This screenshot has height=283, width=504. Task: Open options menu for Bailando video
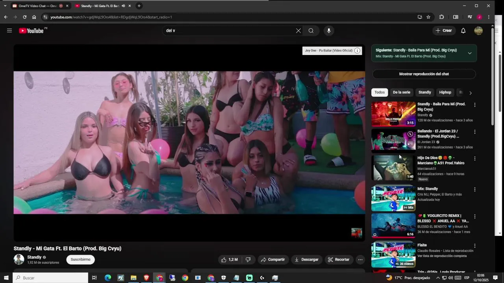coord(474,132)
